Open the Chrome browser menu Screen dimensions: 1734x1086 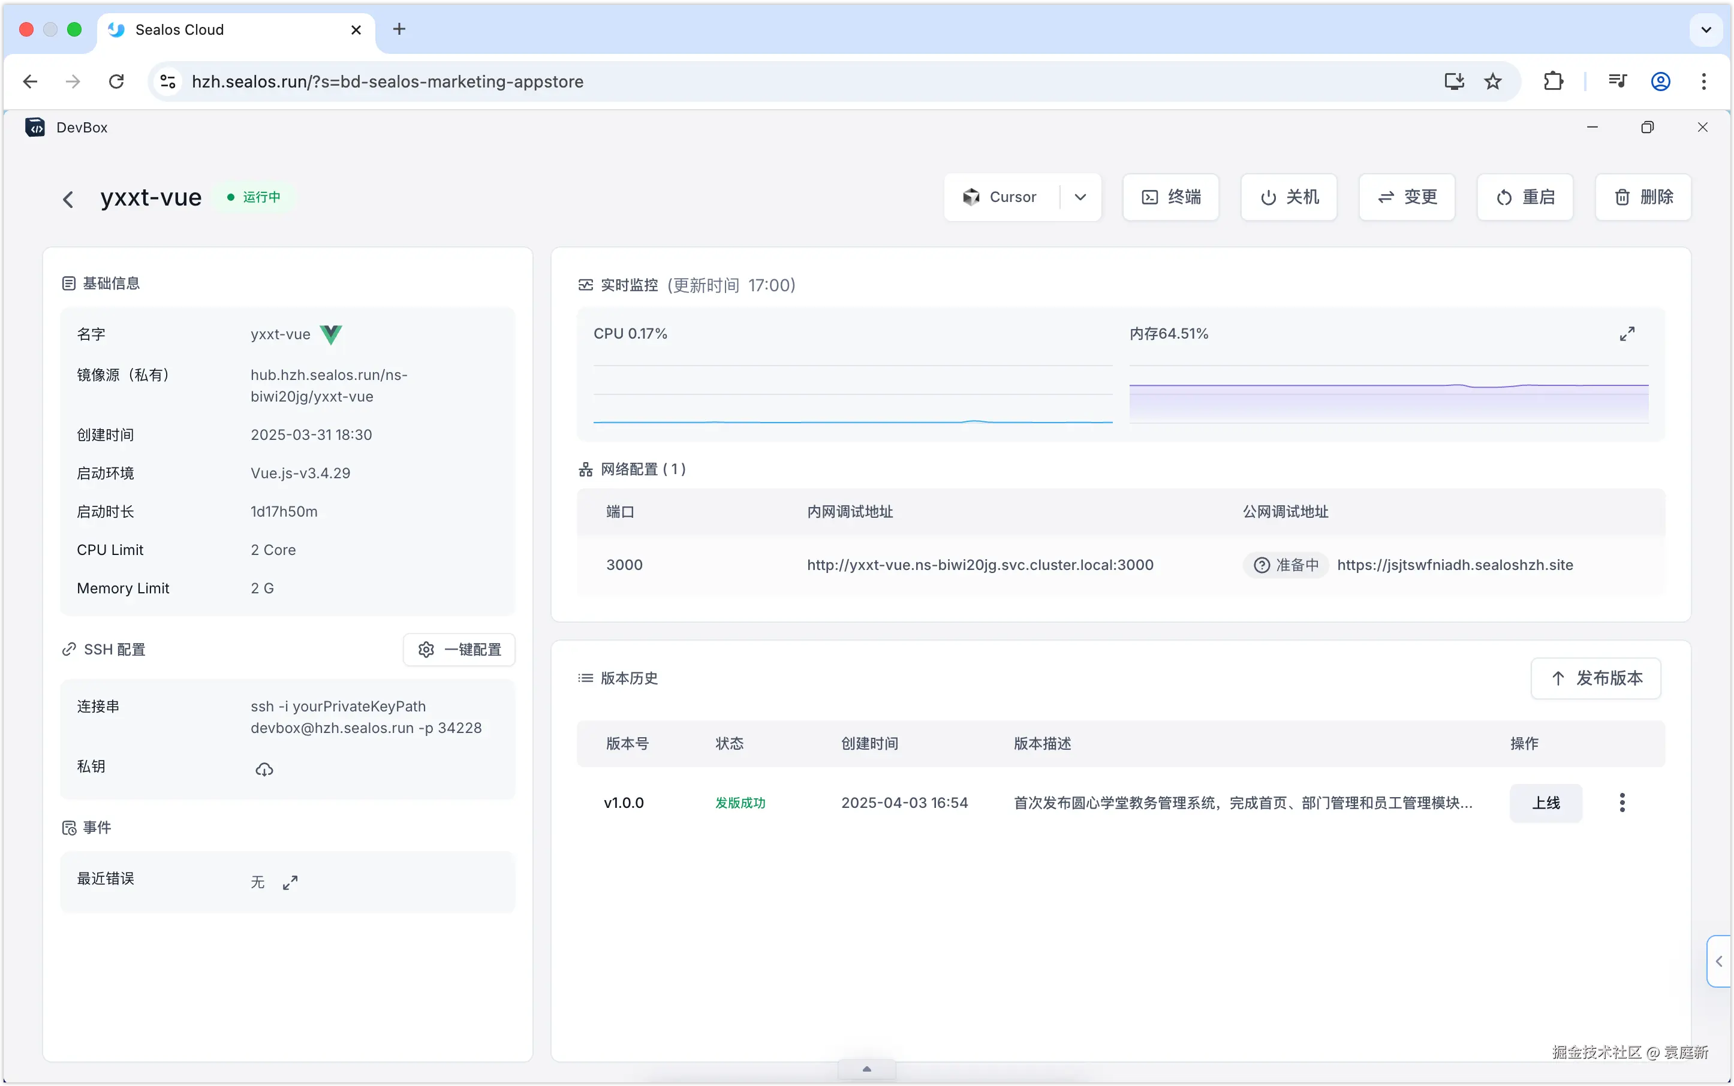1703,81
